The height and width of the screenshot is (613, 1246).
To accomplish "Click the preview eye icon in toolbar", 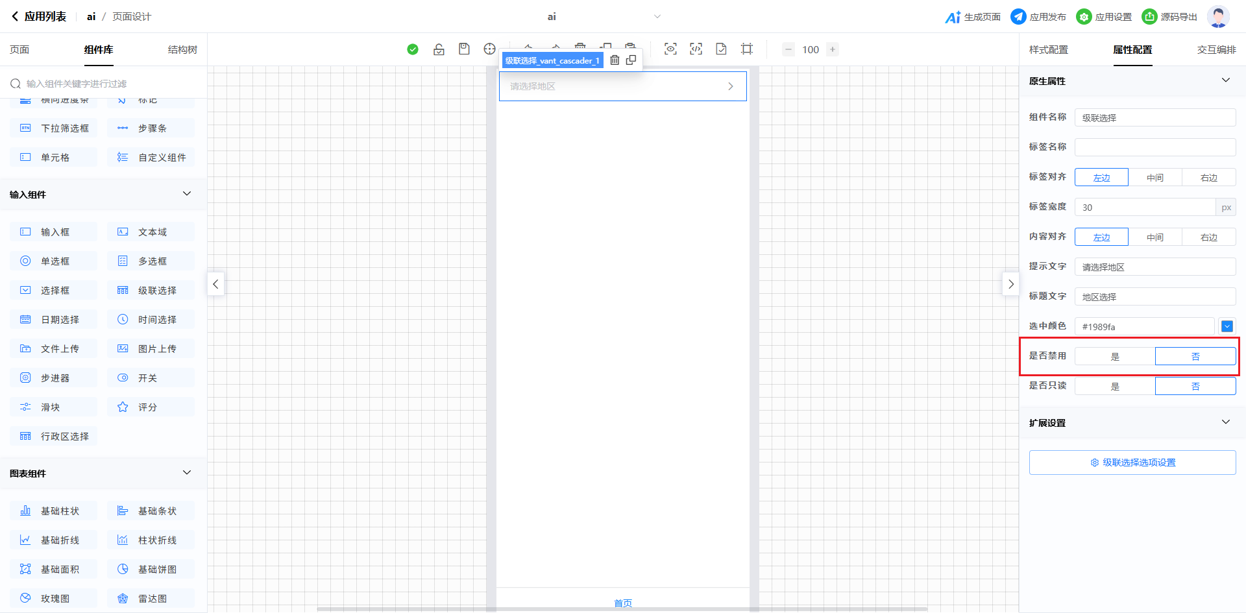I will point(670,49).
